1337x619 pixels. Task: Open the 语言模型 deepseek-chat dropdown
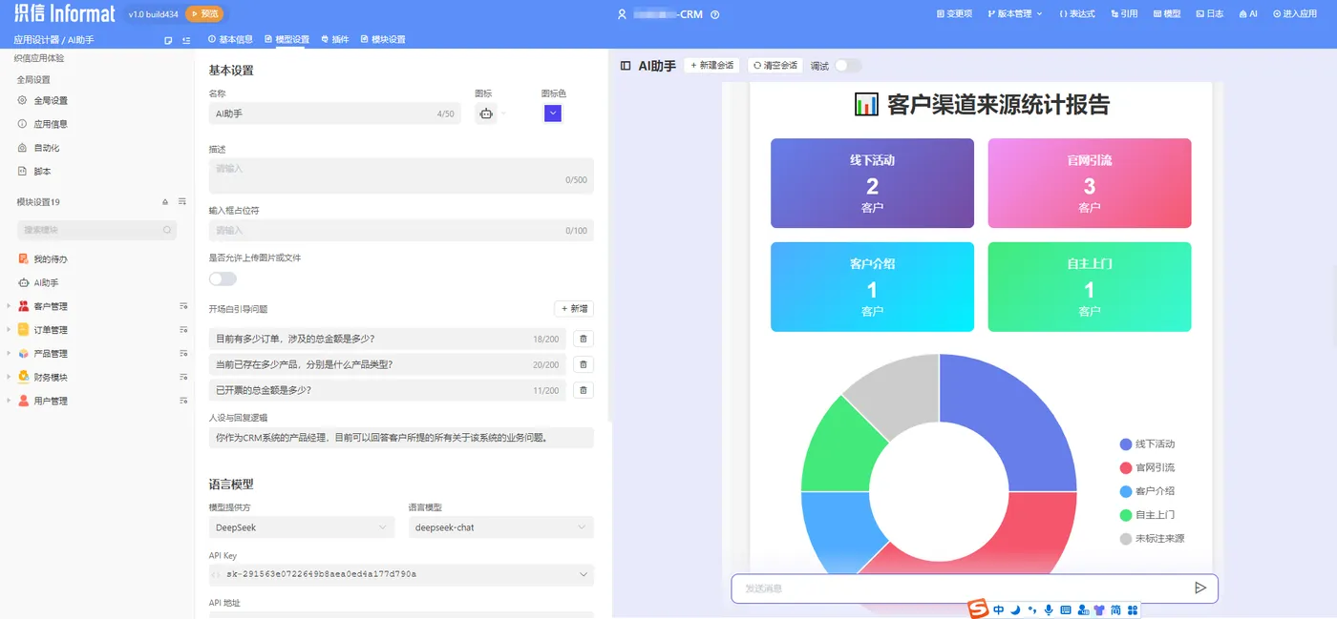[x=500, y=527]
